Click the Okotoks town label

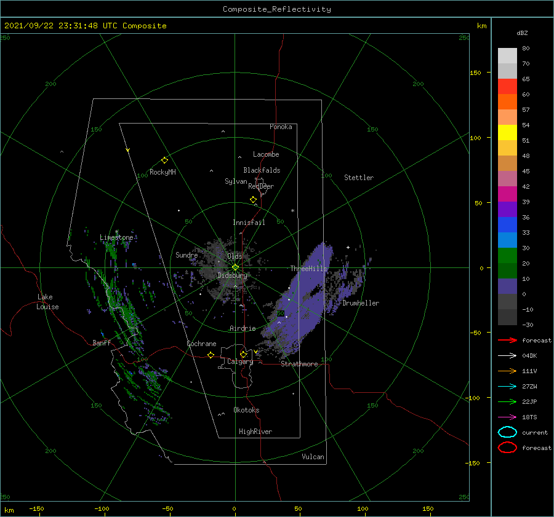click(246, 410)
